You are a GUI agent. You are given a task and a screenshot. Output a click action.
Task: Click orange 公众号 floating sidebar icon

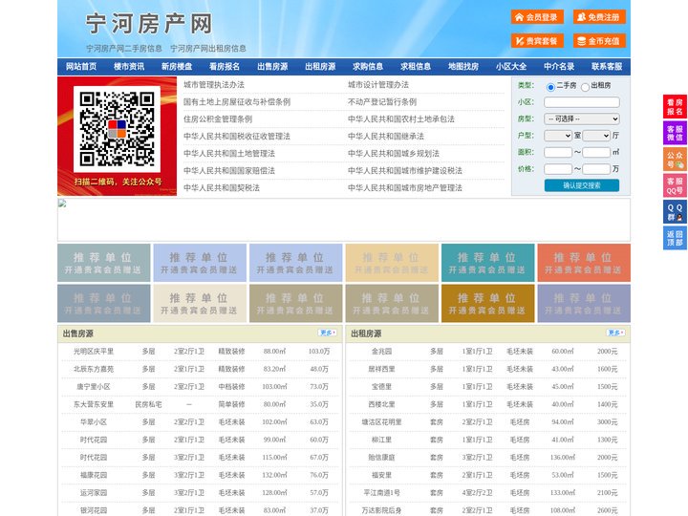(675, 160)
